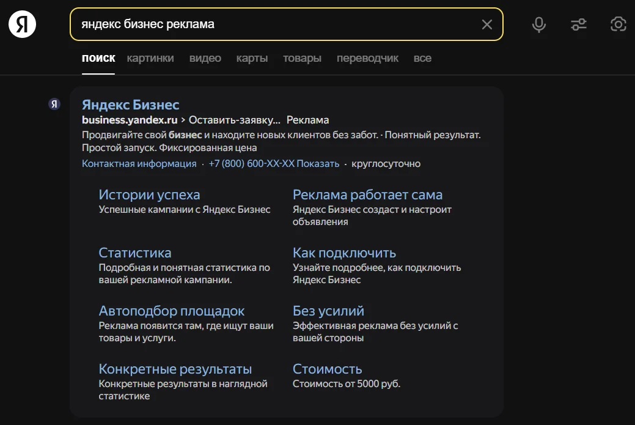Image resolution: width=635 pixels, height=425 pixels.
Task: Click inside the search input field
Action: tap(244, 24)
